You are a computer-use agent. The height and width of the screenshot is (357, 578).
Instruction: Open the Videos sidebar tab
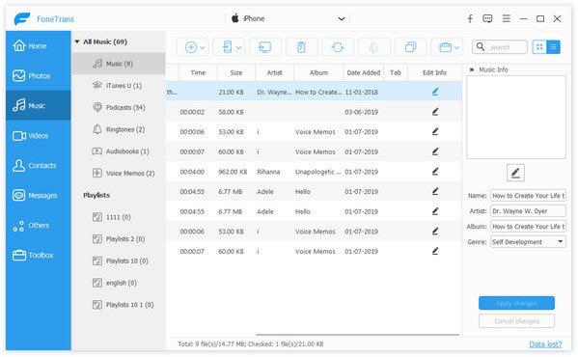click(x=39, y=136)
